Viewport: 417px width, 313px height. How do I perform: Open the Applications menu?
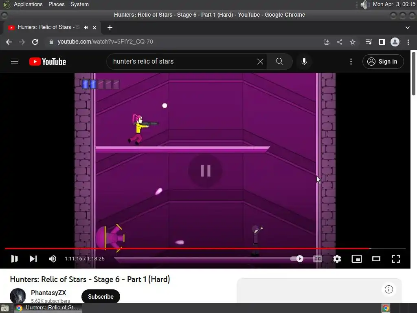28,4
